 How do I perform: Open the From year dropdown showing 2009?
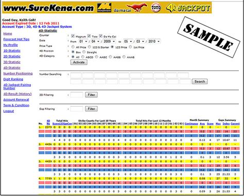pos(109,41)
